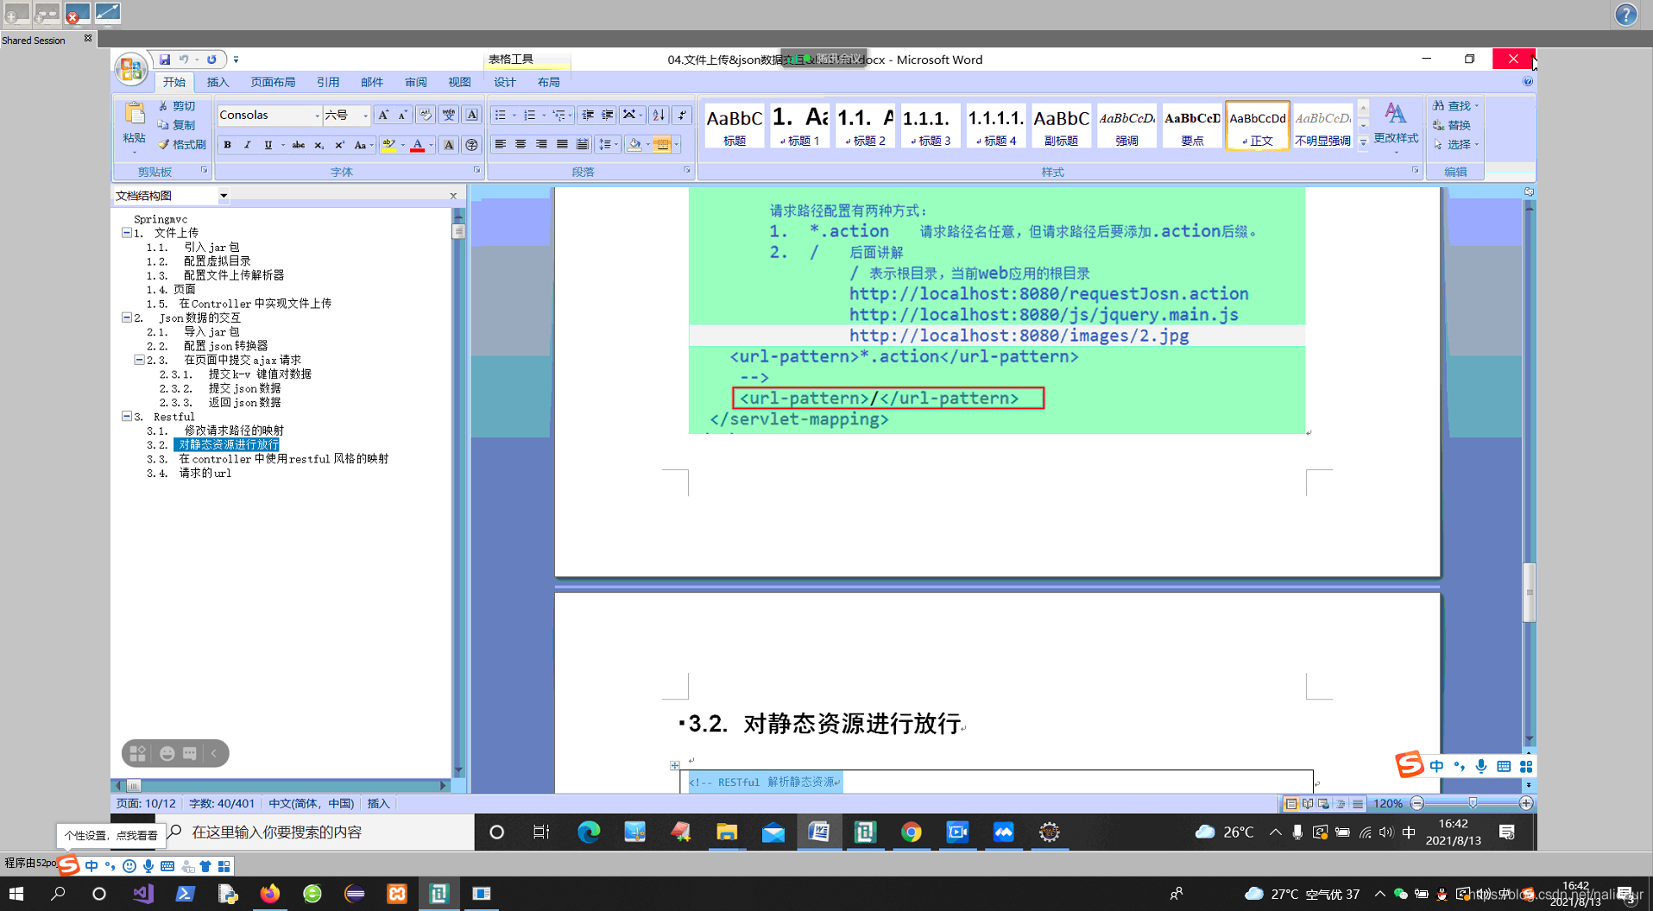1653x911 pixels.
Task: Increase paragraph indent
Action: [x=608, y=115]
